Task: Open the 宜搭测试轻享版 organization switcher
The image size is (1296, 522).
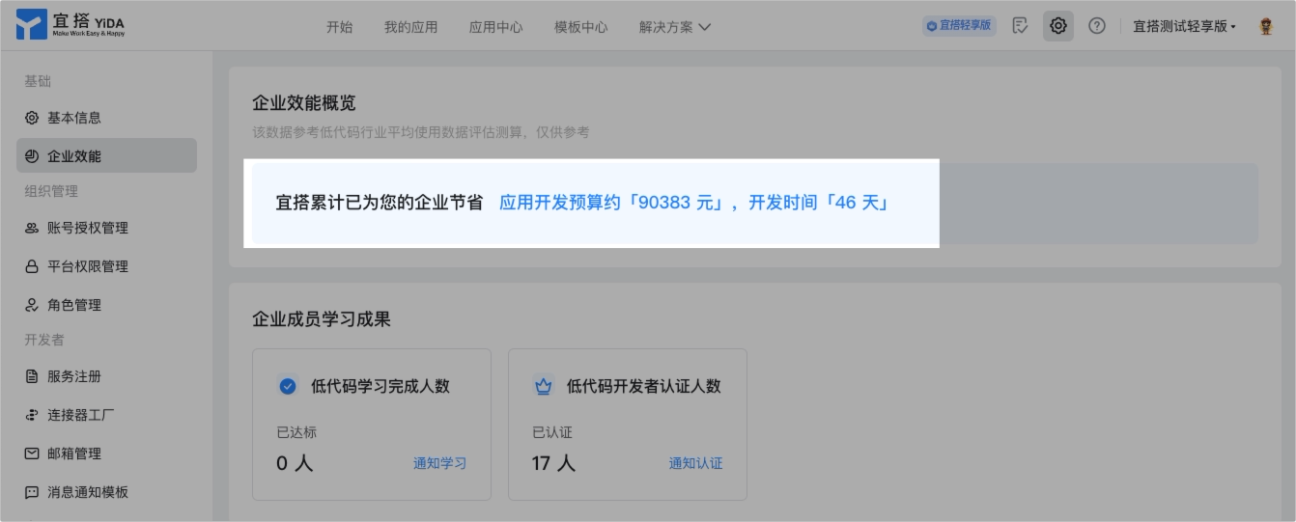Action: coord(1185,26)
